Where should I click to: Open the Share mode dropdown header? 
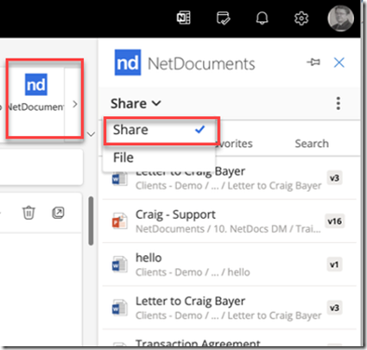[x=136, y=103]
